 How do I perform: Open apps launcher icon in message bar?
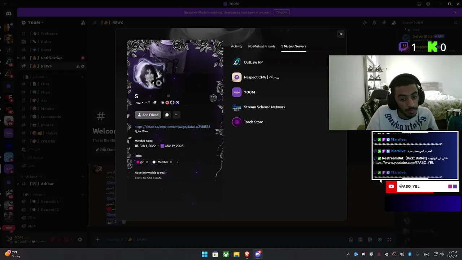tap(389, 239)
